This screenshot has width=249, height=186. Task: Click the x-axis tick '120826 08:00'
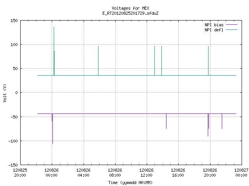click(x=115, y=173)
